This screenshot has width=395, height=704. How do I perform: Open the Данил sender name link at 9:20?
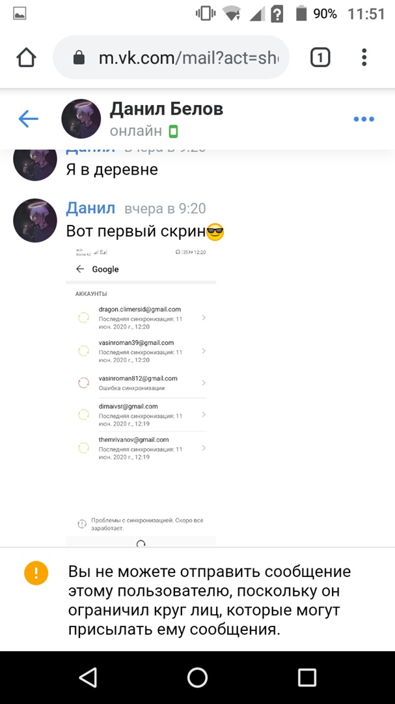click(x=90, y=209)
